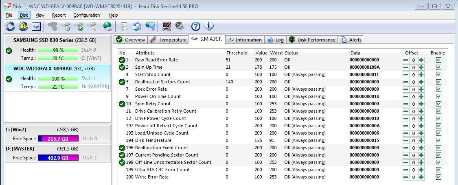Click the disk with green check extended test icon

[79, 26]
